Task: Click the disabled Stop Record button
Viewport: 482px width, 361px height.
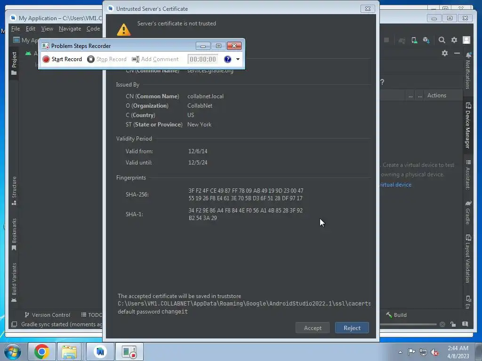Action: [107, 59]
